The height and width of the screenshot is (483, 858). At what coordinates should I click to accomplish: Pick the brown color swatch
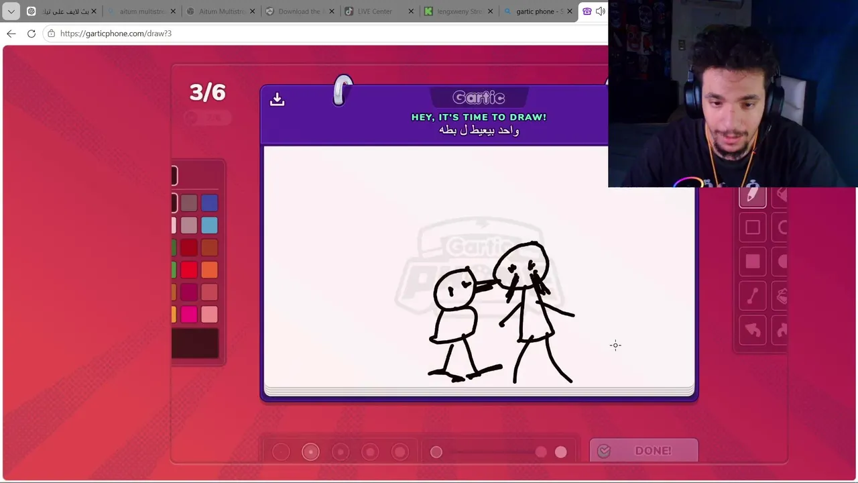(209, 248)
